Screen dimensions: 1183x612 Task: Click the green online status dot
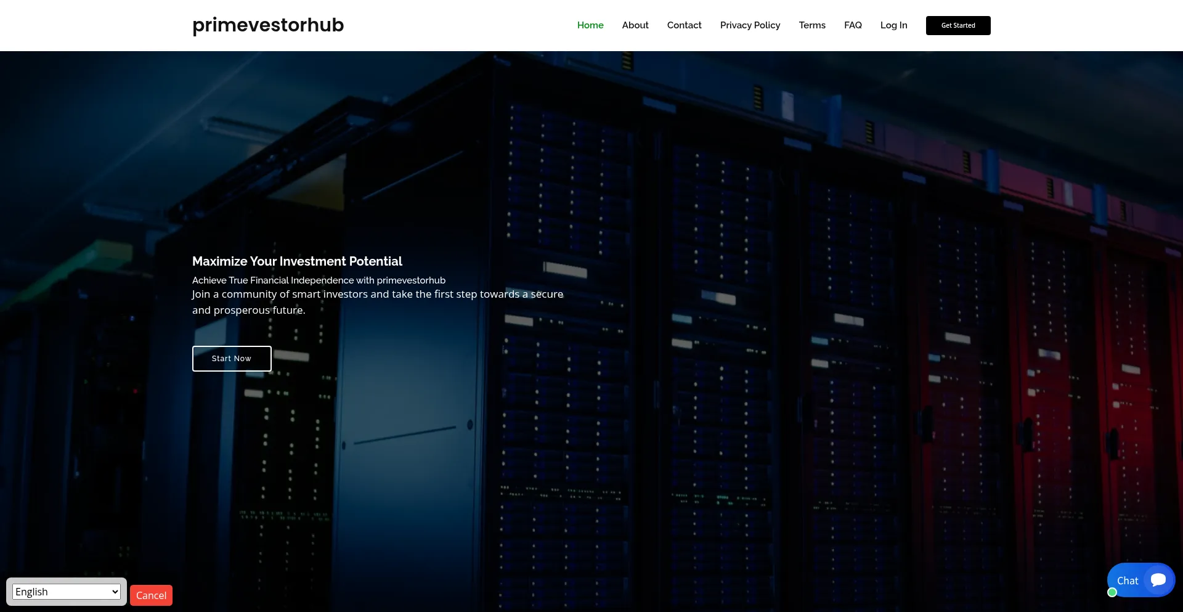pos(1112,592)
